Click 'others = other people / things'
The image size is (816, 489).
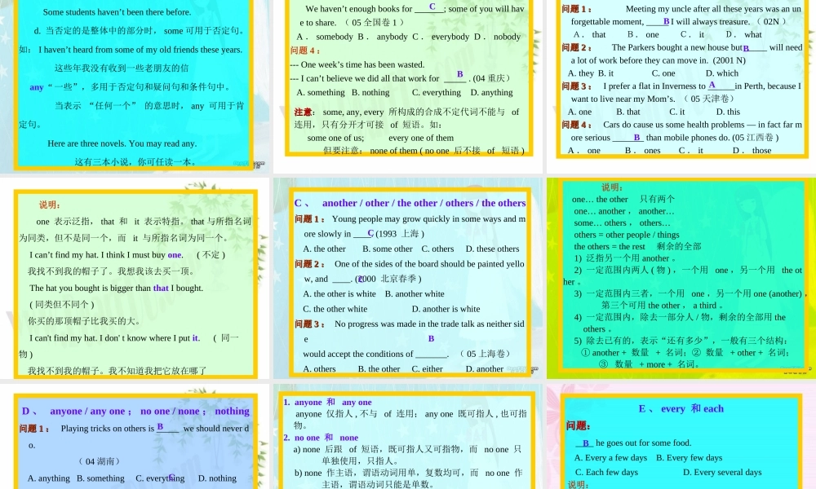[x=627, y=235]
